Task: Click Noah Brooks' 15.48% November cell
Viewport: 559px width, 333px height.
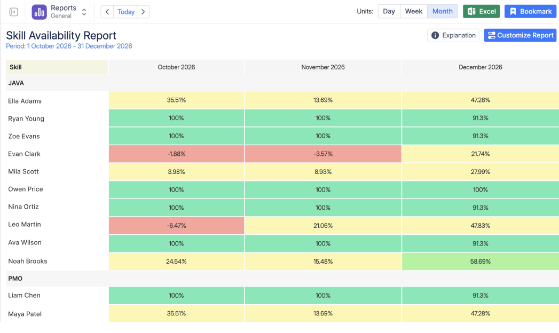Action: pyautogui.click(x=323, y=261)
